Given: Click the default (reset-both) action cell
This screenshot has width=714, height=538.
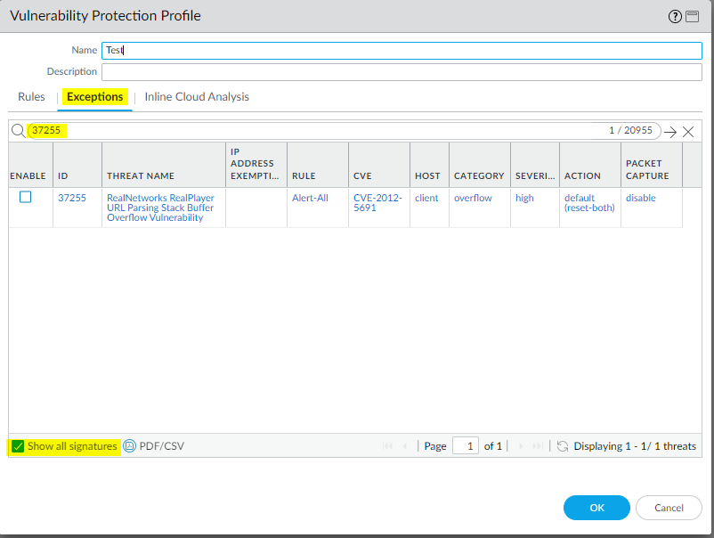Looking at the screenshot, I should [588, 202].
